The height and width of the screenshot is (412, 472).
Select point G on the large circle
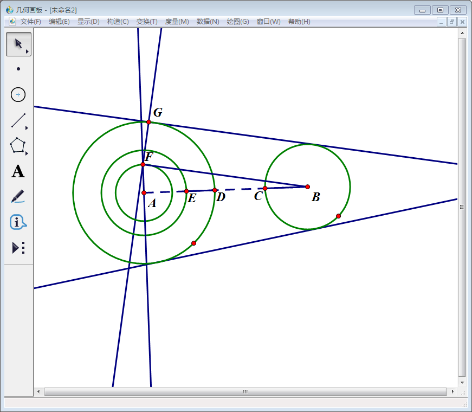click(x=148, y=122)
